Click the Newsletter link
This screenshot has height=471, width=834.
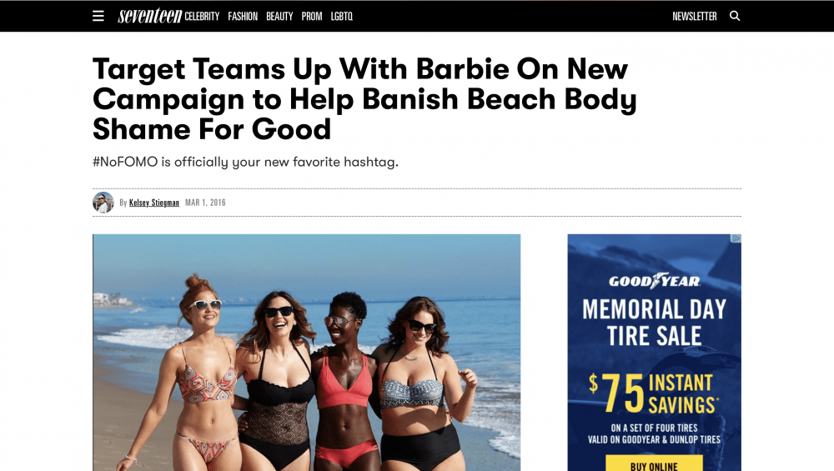point(694,17)
